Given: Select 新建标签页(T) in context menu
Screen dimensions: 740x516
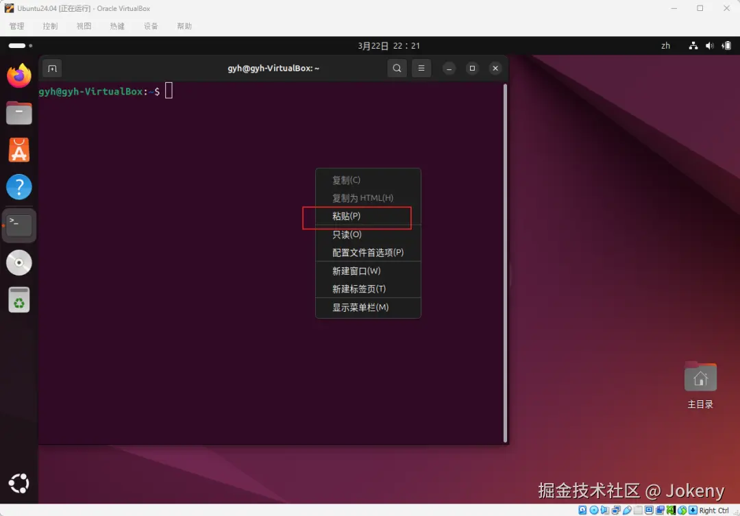Looking at the screenshot, I should tap(368, 289).
